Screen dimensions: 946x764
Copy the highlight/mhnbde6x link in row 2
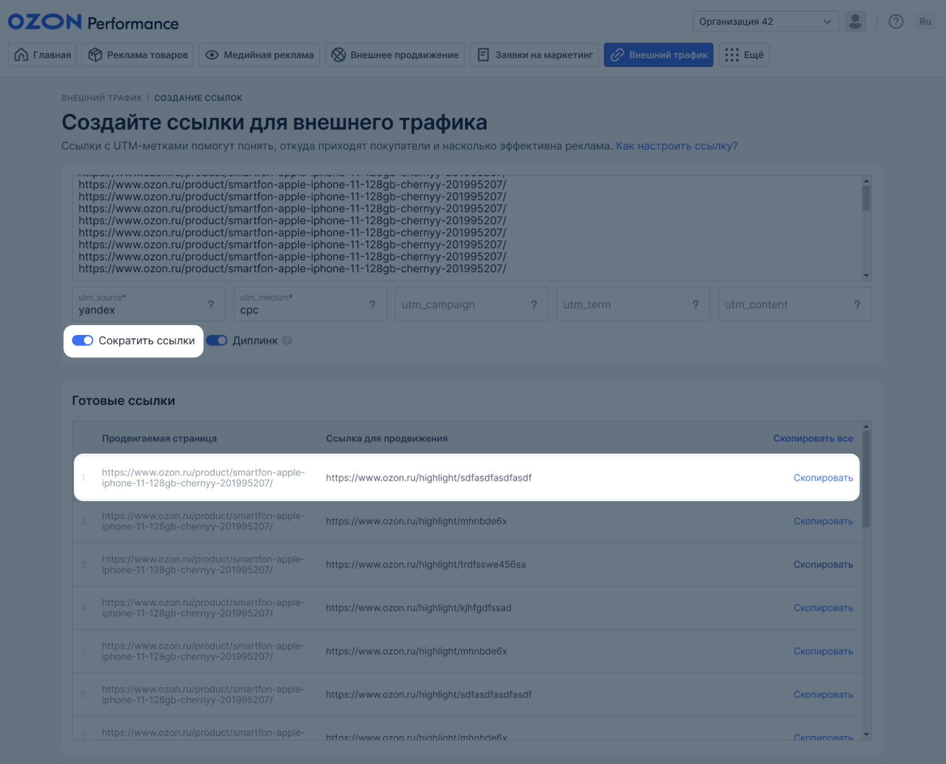[x=823, y=521]
